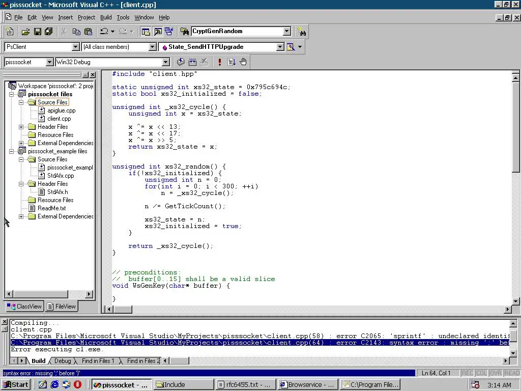The width and height of the screenshot is (521, 391).
Task: Click the Search help binoculars icon
Action: (x=302, y=31)
